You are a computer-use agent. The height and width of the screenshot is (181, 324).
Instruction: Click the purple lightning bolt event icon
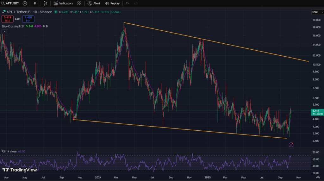(x=291, y=145)
